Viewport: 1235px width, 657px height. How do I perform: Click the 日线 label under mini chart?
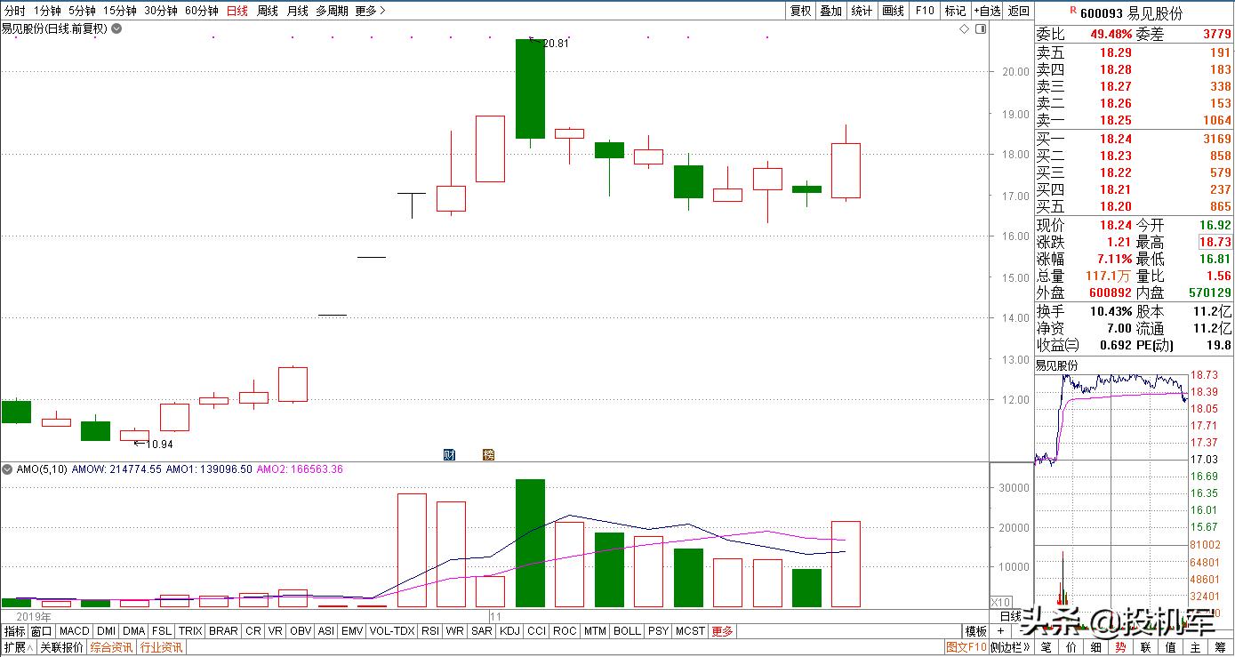click(x=1012, y=616)
